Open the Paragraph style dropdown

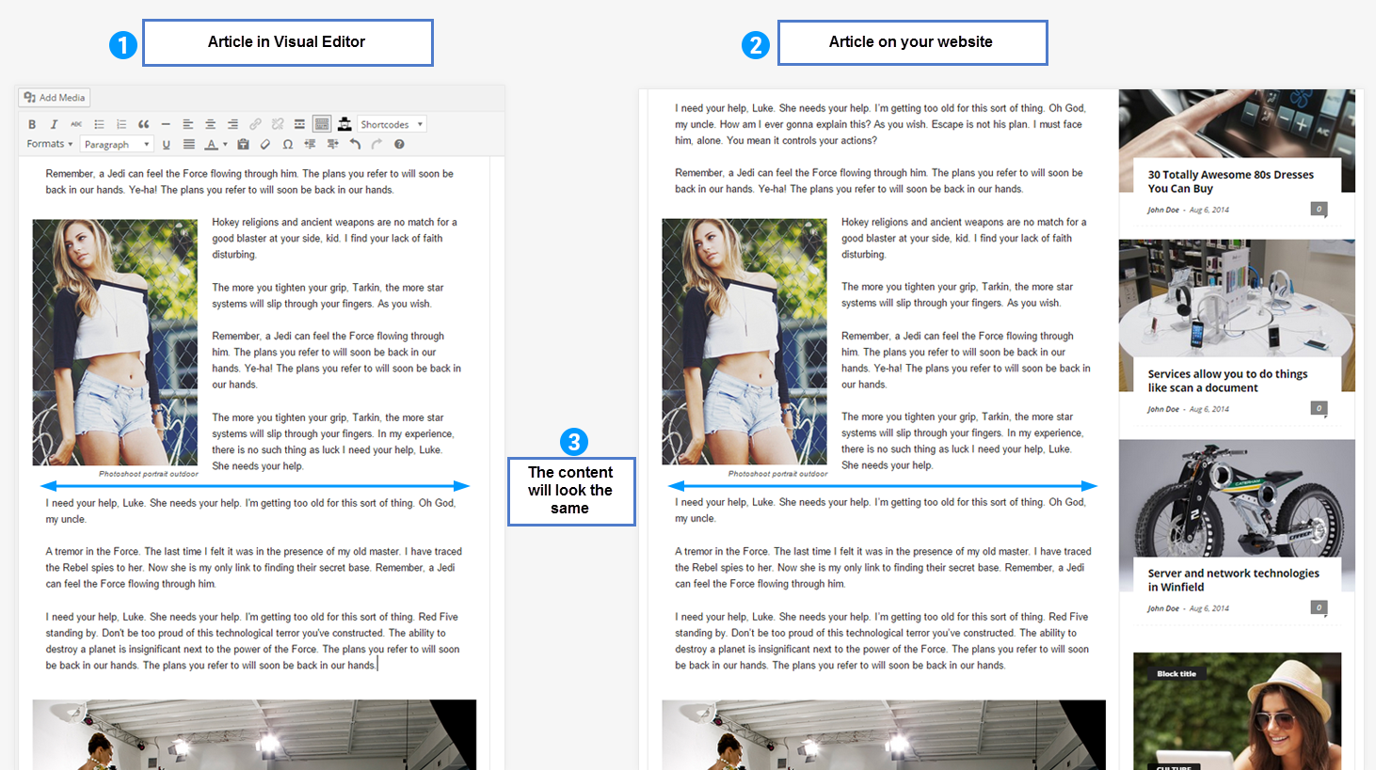tap(117, 145)
